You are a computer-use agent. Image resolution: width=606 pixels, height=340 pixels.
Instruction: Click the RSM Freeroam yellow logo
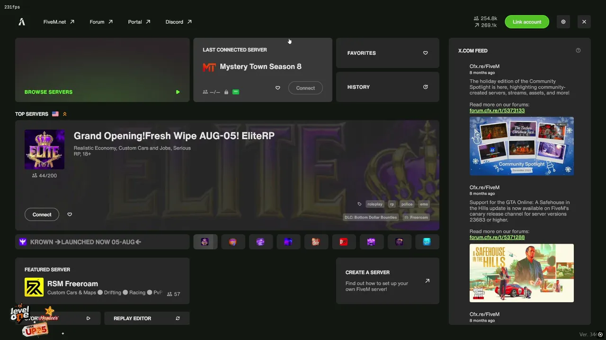coord(34,287)
